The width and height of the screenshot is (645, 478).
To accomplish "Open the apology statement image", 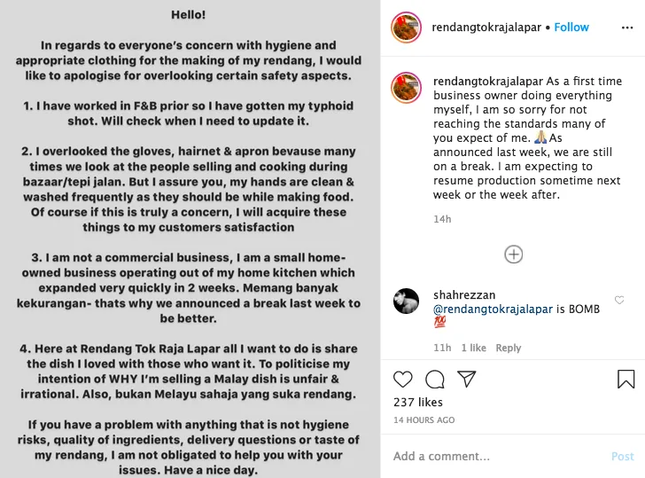I will 190,239.
